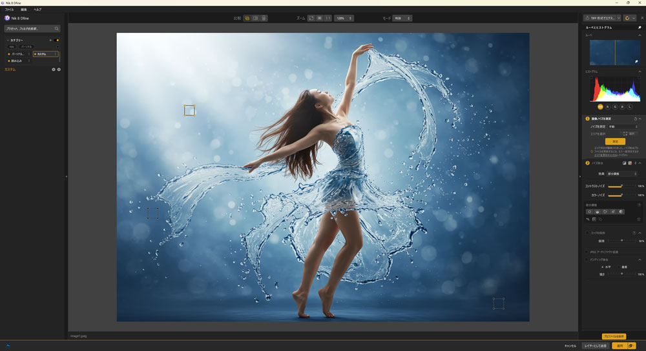
Task: Enable the edge preservation checkbox
Action: [587, 233]
